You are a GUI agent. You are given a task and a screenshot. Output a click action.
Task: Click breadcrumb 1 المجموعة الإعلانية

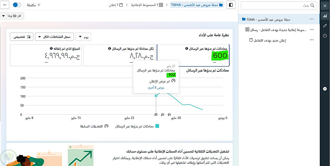click(147, 5)
